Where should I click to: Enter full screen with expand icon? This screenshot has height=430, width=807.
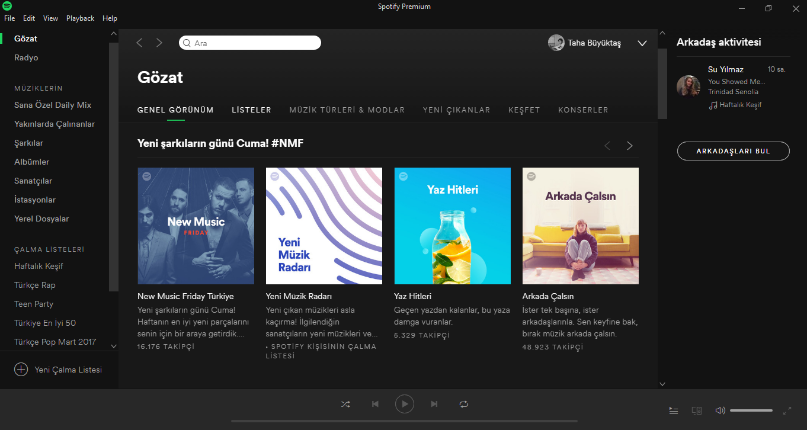[787, 410]
